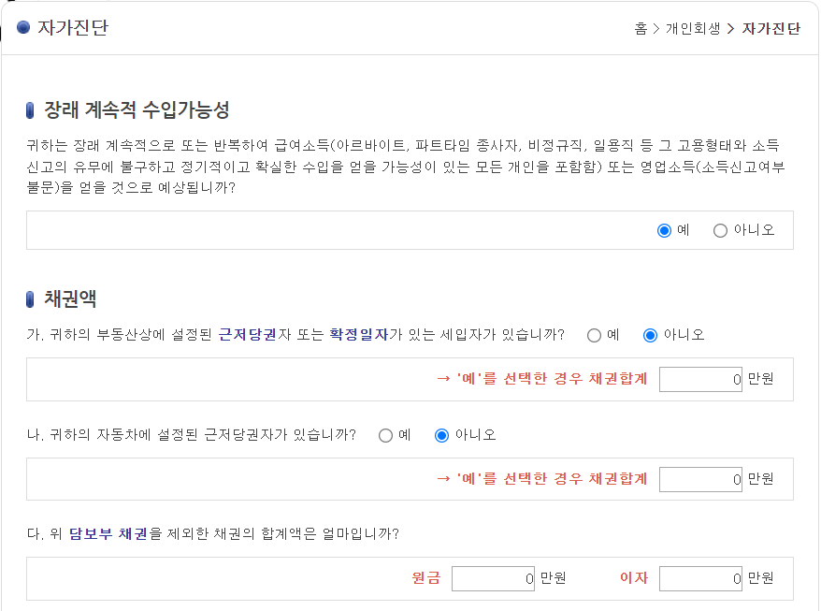Click bullet icon beside 장래 계속적 수입가능성
Viewport: 821px width, 611px height.
click(x=30, y=110)
